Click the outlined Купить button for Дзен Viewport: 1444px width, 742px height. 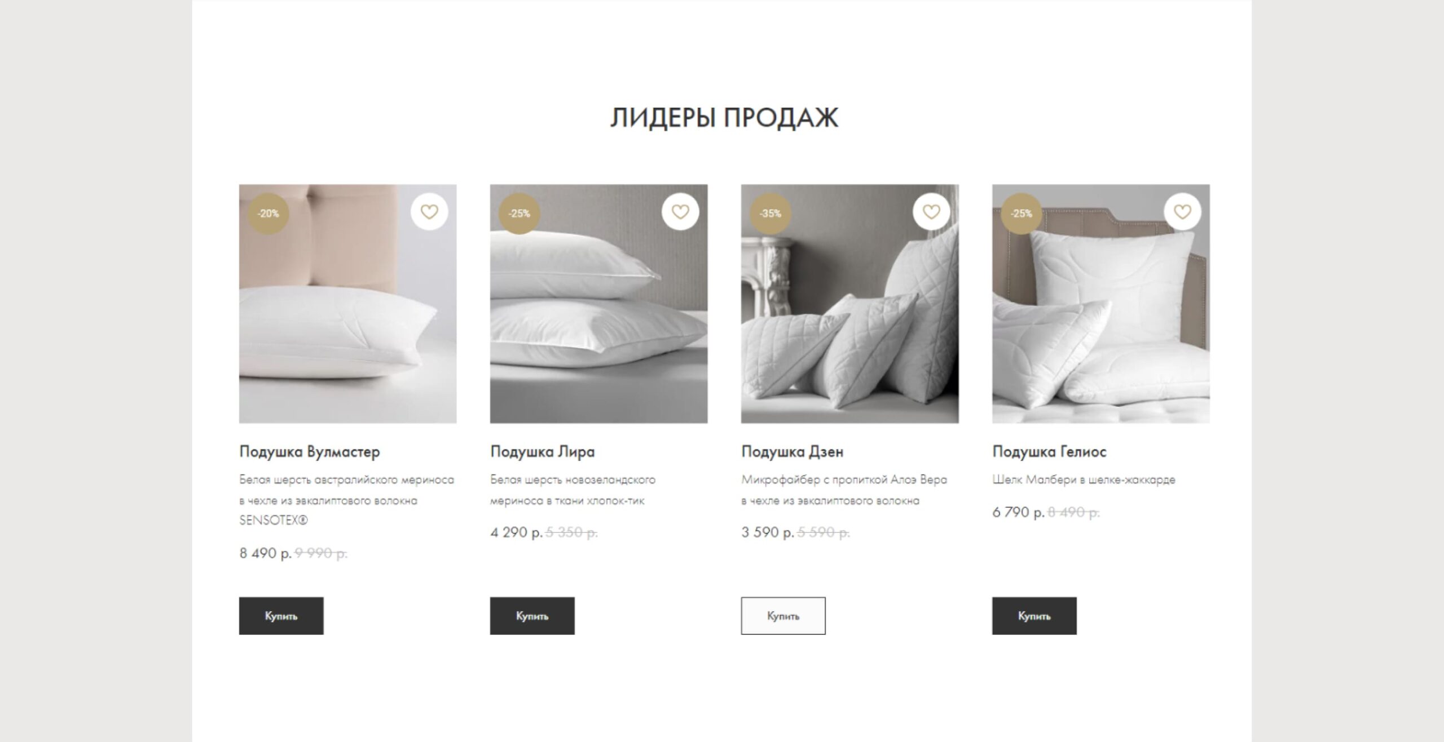pyautogui.click(x=783, y=616)
